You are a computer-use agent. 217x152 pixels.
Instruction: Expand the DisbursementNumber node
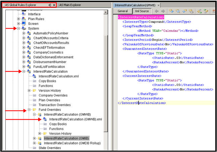pyautogui.click(x=24, y=62)
